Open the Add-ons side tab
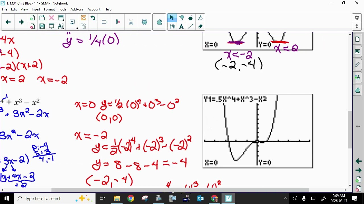This screenshot has height=204, width=364. coord(357,90)
